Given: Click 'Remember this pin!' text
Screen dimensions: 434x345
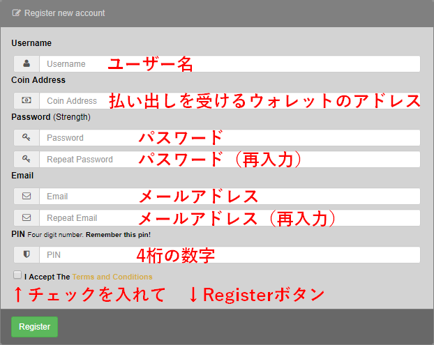Looking at the screenshot, I should 118,235.
